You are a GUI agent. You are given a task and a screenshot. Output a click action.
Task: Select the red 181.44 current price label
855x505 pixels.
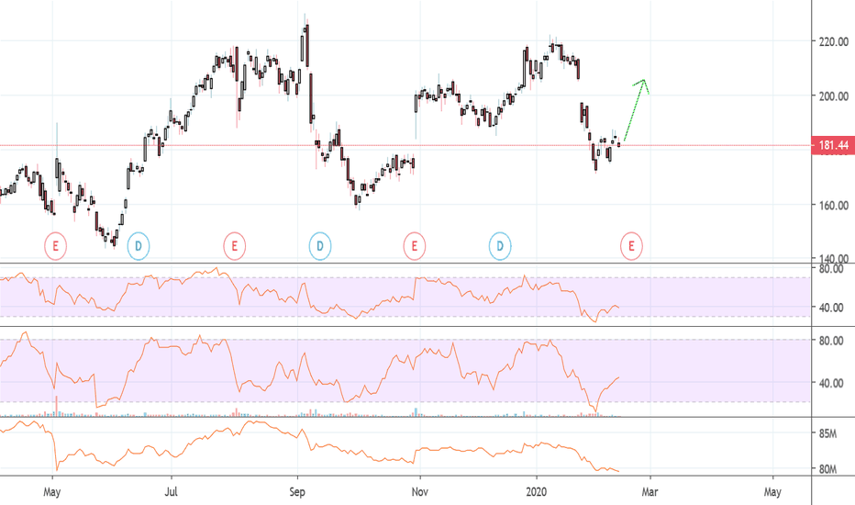pos(833,145)
